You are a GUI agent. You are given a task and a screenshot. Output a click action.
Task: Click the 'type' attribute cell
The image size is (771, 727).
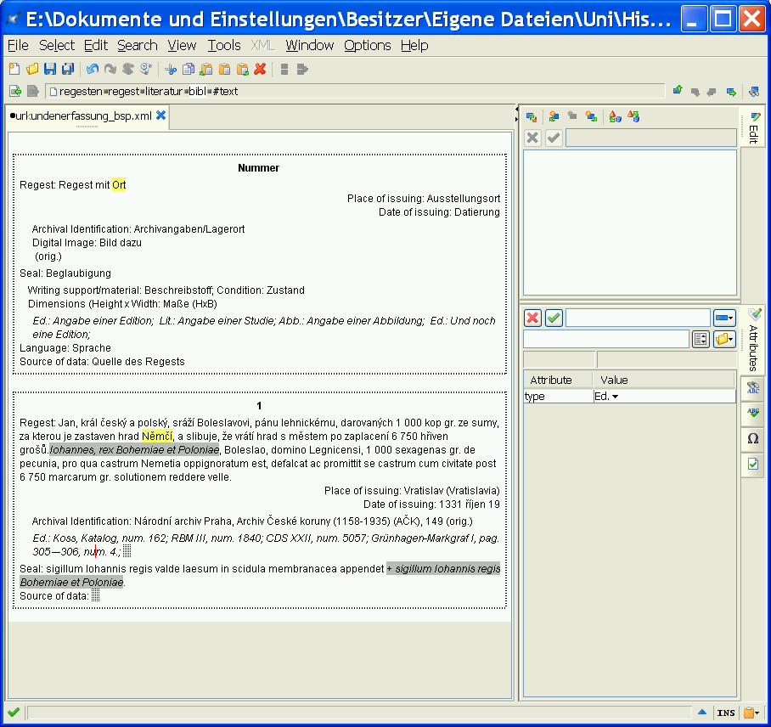tap(559, 397)
